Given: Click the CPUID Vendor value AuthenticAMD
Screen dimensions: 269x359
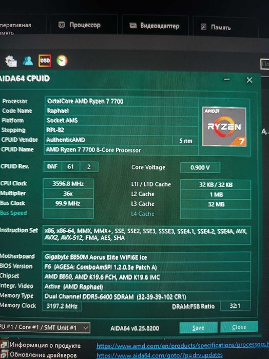Looking at the screenshot, I should 108,140.
